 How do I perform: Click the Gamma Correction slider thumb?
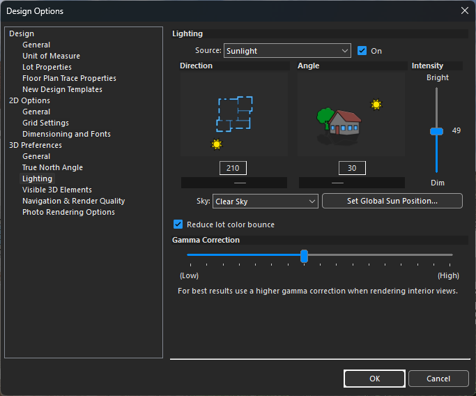pos(304,256)
